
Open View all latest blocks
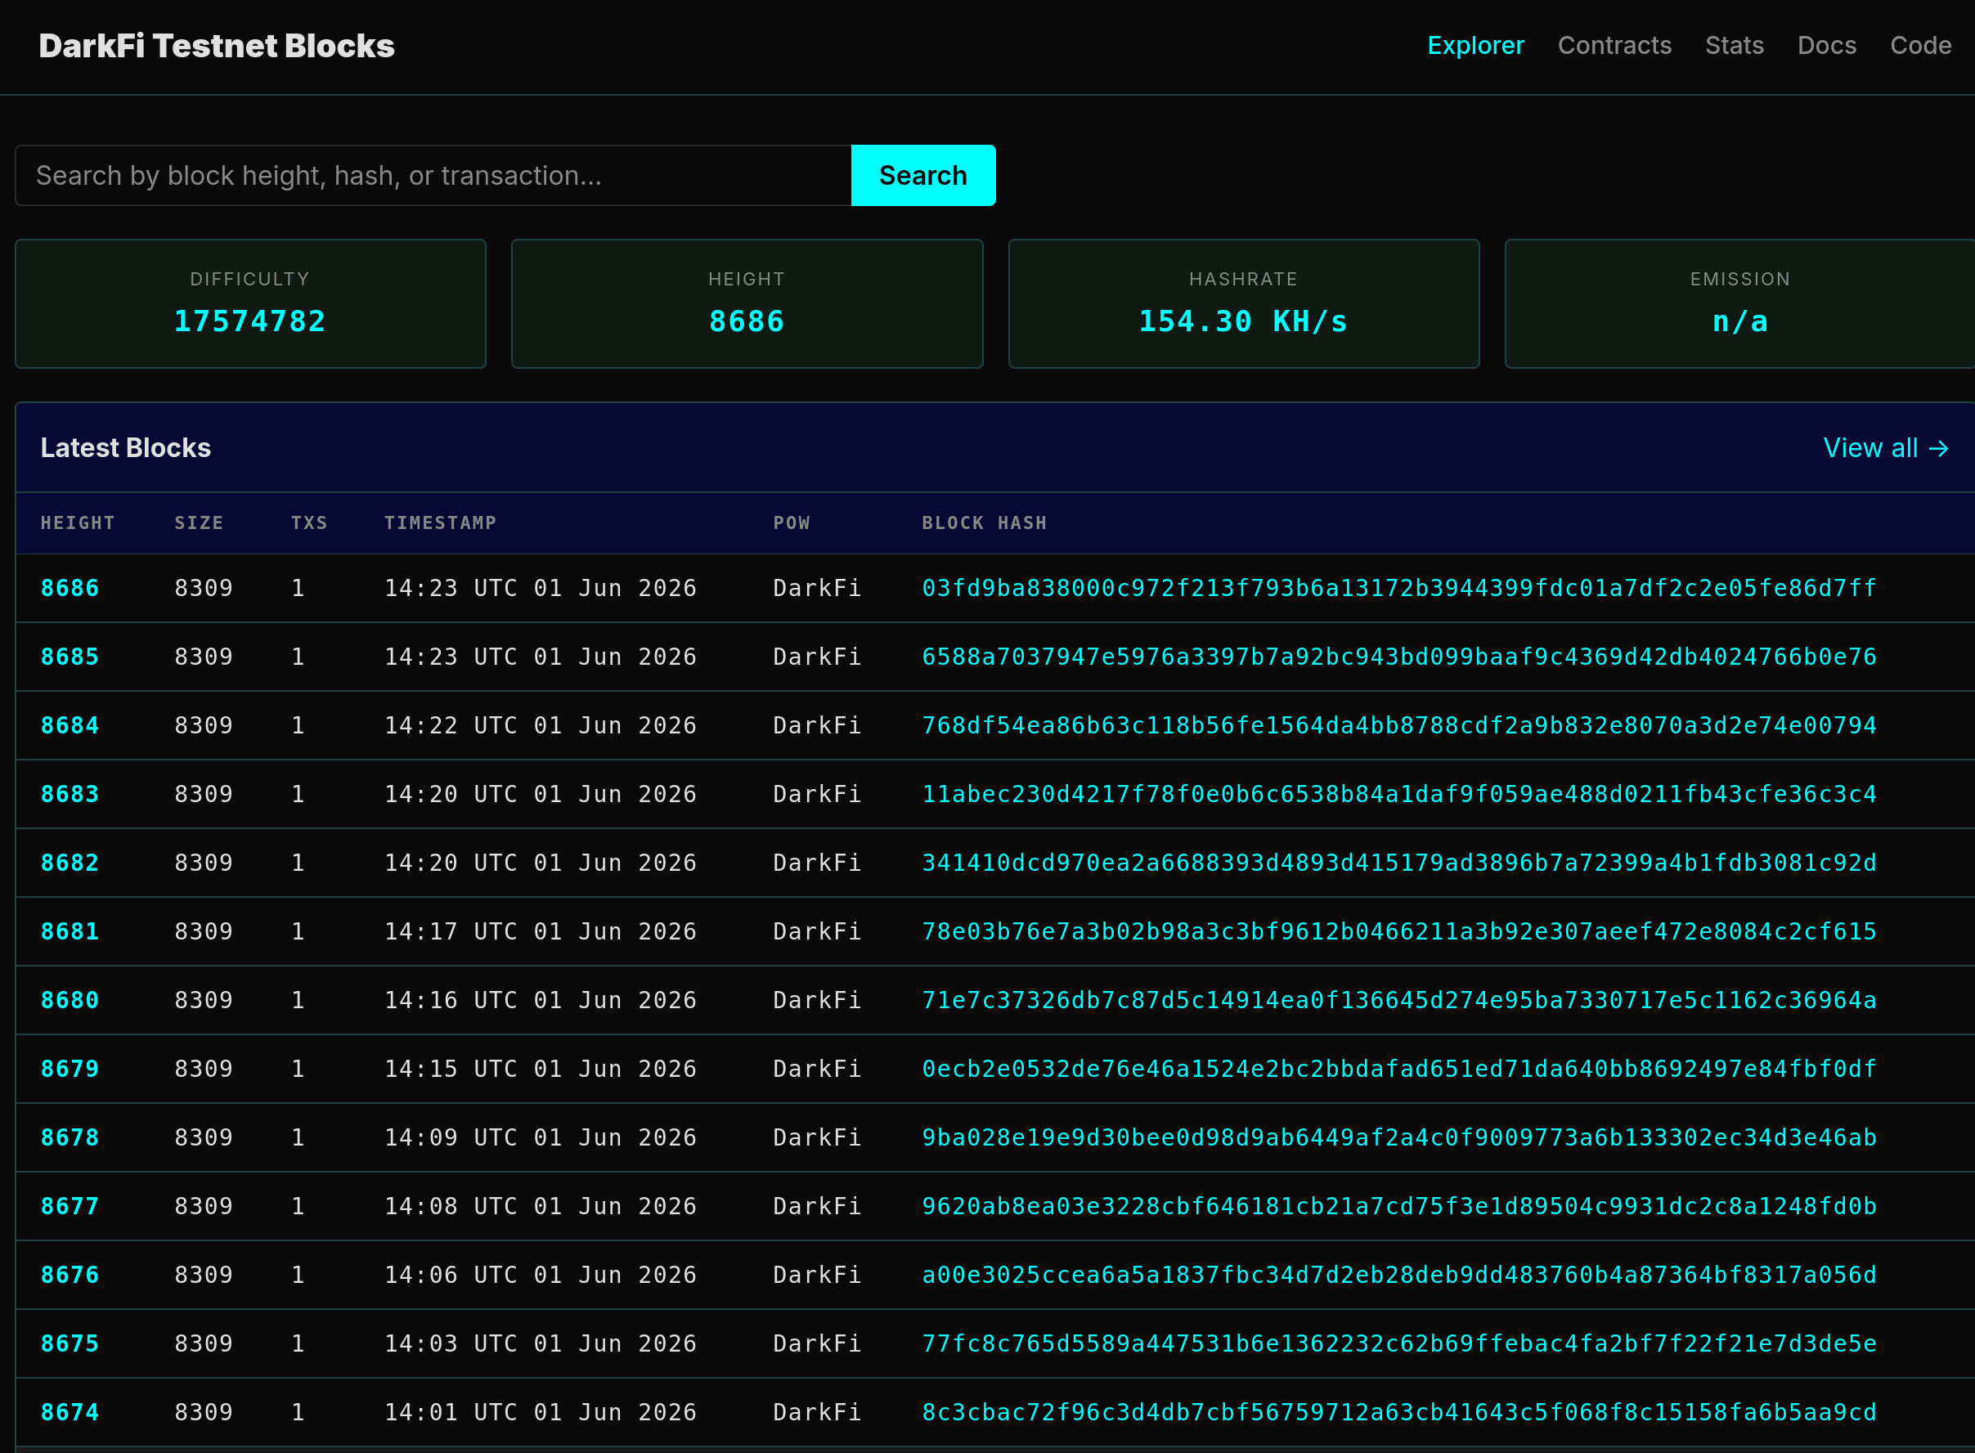point(1885,448)
